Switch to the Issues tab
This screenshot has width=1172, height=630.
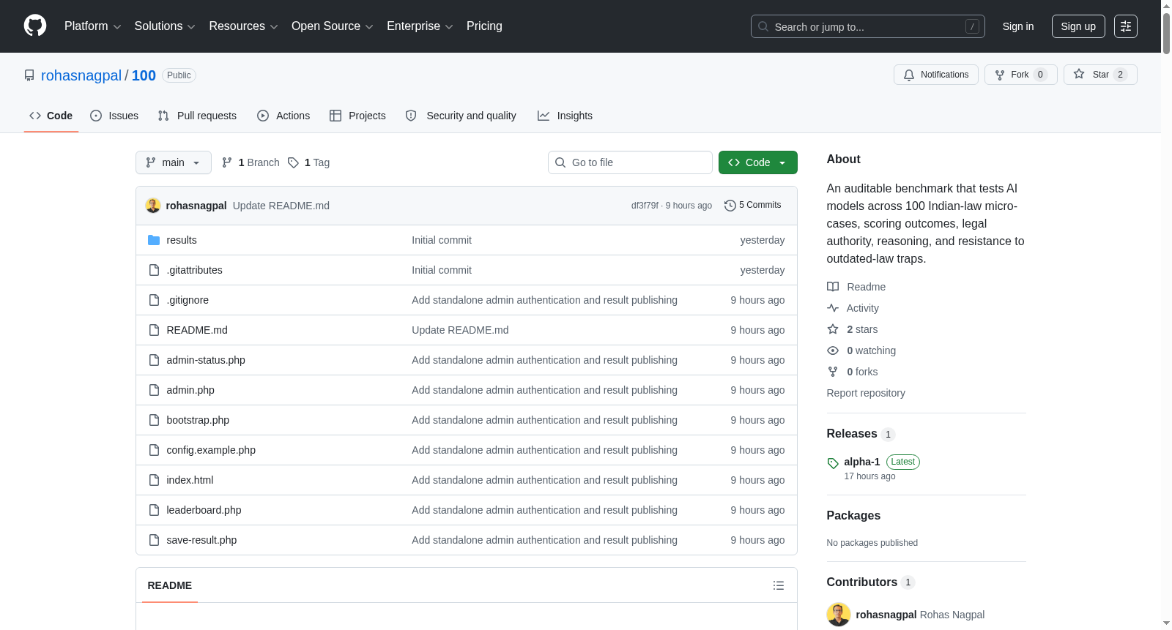tap(114, 116)
